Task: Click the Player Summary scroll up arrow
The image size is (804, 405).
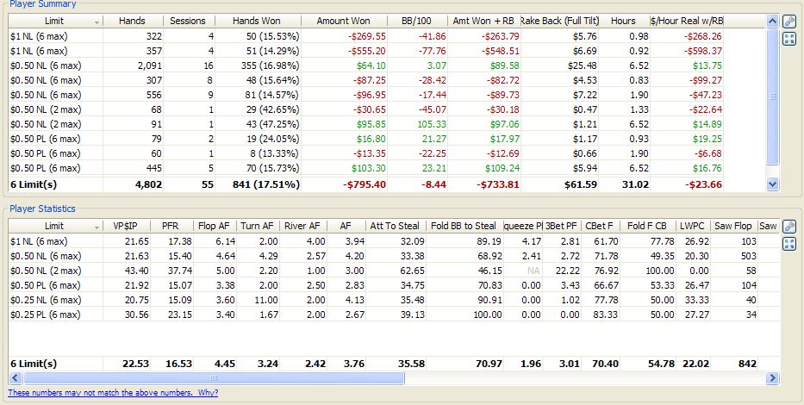Action: [x=773, y=21]
